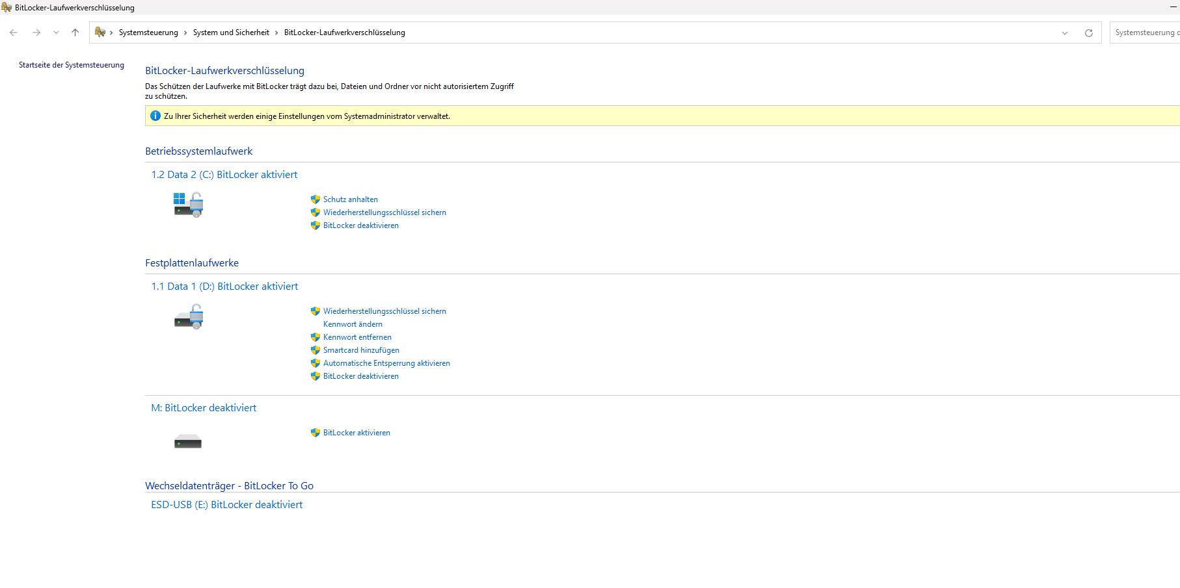Image resolution: width=1180 pixels, height=588 pixels.
Task: Click shield beside Kennwort entfernen
Action: pyautogui.click(x=315, y=337)
